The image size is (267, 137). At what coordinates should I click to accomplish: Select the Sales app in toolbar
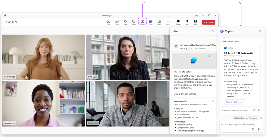click(151, 22)
